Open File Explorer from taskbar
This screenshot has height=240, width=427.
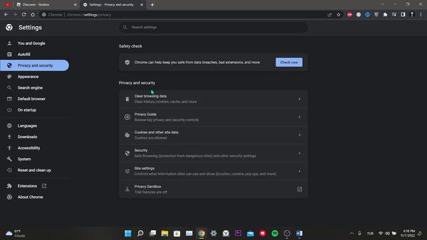coord(165,233)
